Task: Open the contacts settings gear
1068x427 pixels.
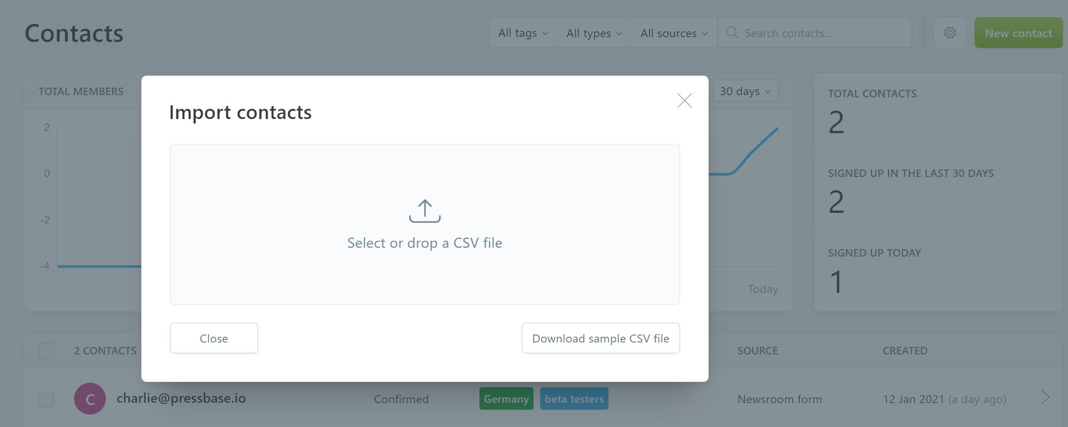Action: coord(950,33)
